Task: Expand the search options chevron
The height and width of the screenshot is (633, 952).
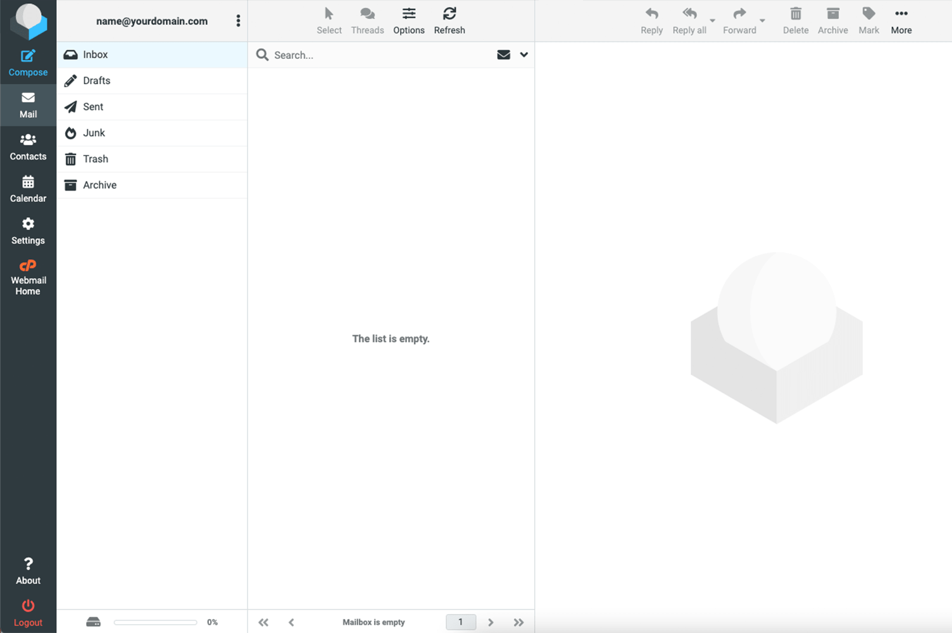Action: [524, 55]
